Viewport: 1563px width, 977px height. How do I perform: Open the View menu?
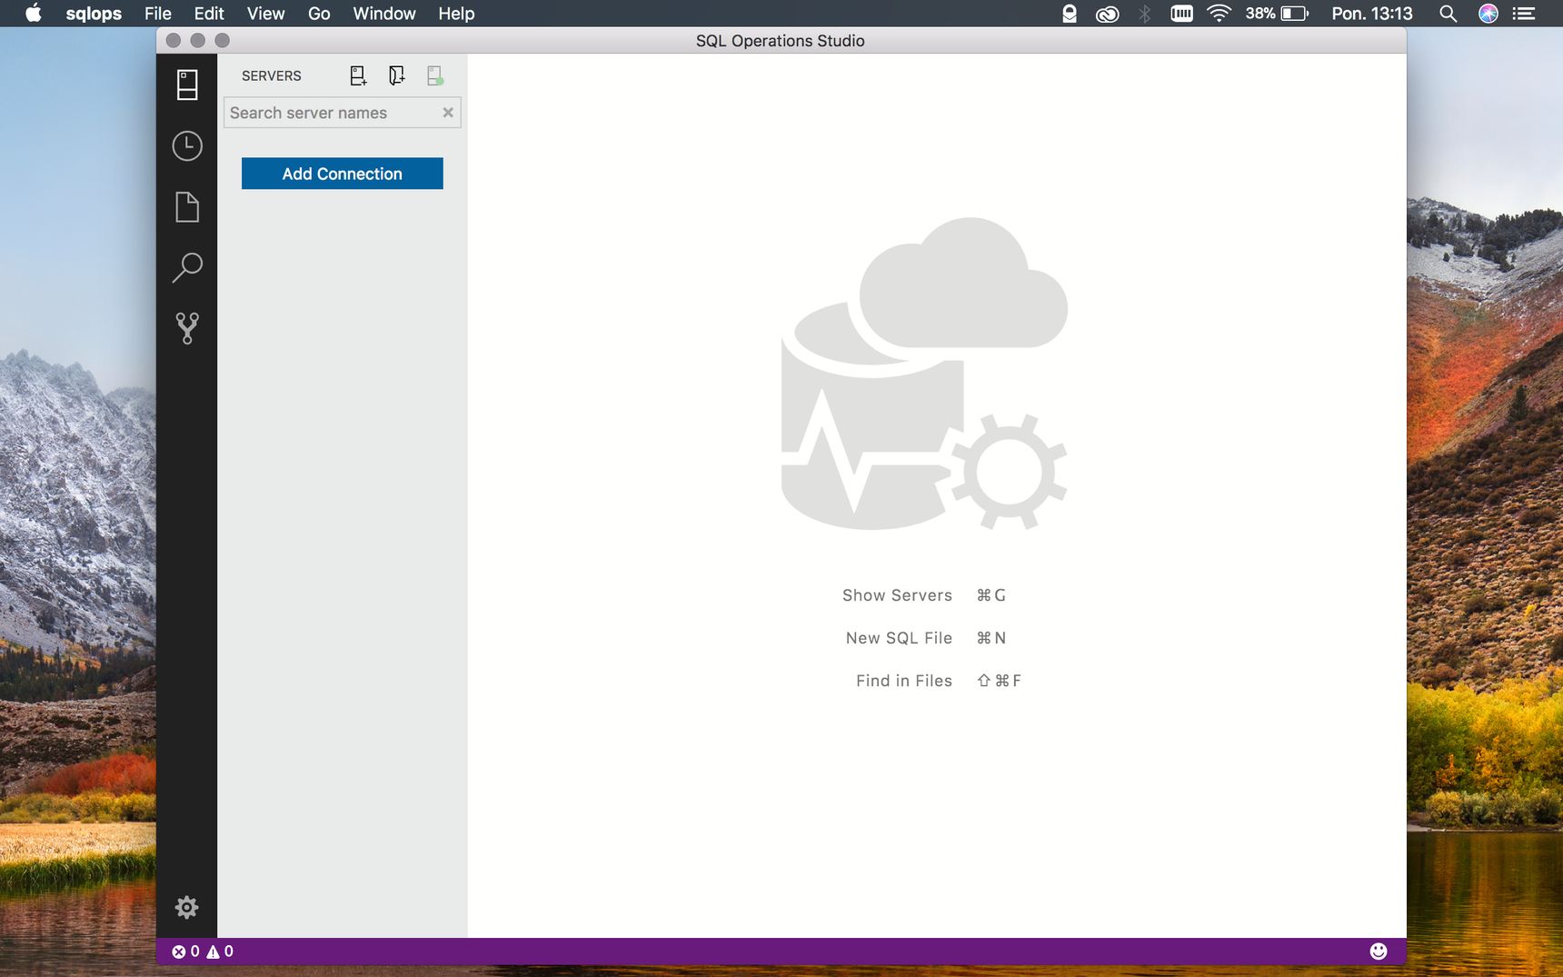tap(265, 14)
